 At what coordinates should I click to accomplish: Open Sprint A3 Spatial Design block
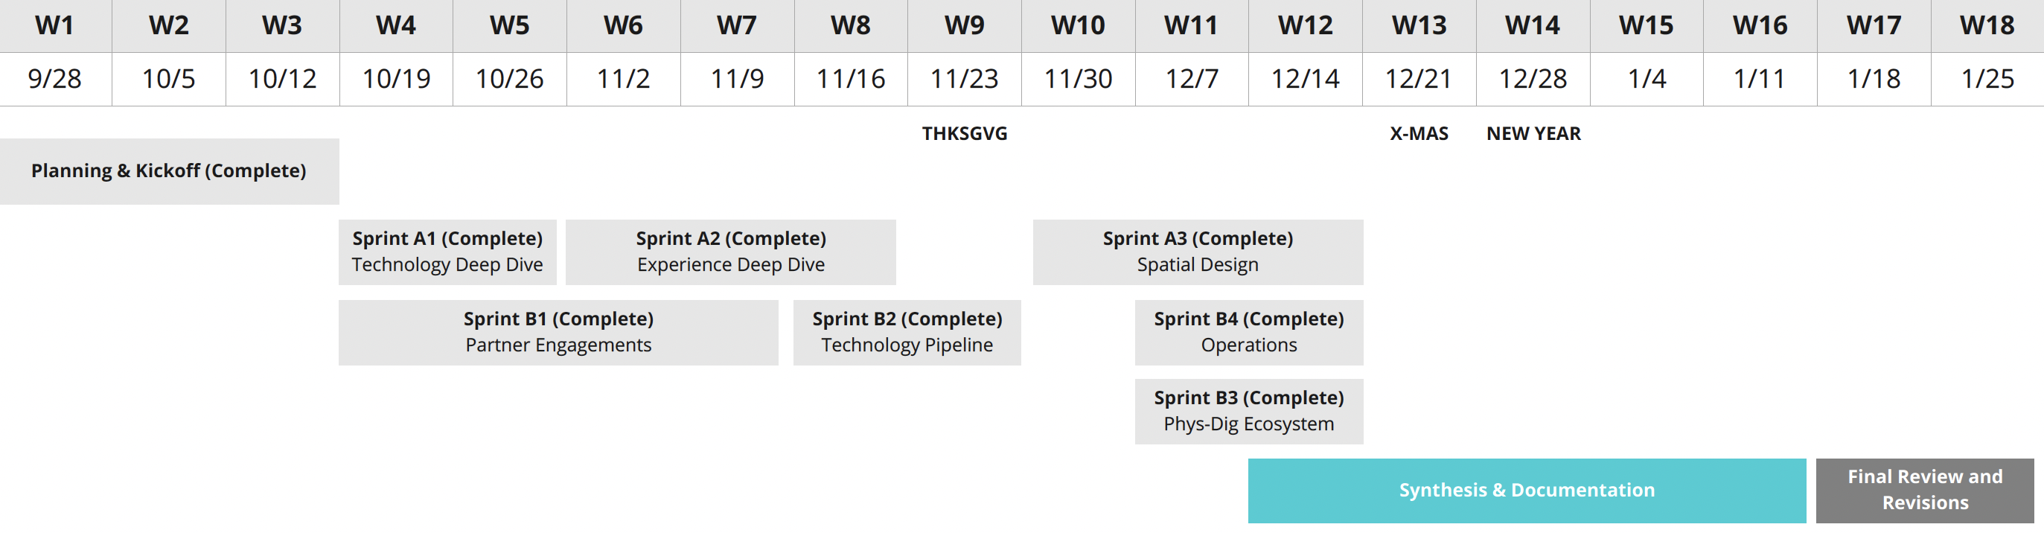(x=1198, y=252)
